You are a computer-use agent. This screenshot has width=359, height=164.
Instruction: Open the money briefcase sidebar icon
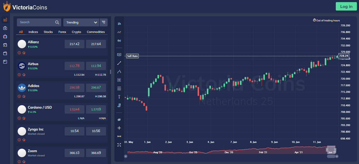[5, 28]
